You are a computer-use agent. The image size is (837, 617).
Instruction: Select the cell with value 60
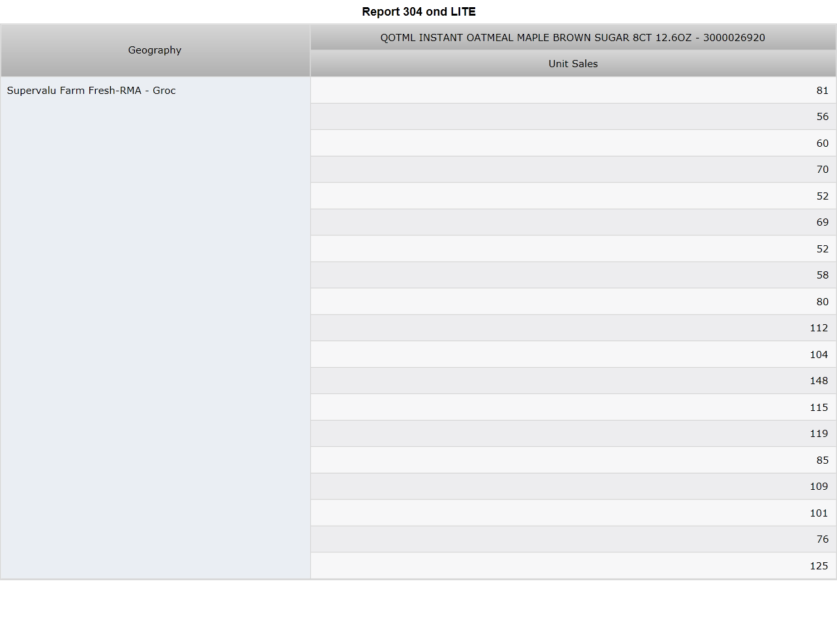pos(573,143)
